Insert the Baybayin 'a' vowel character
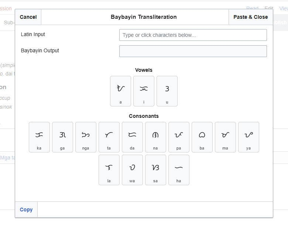The width and height of the screenshot is (288, 225). (x=120, y=91)
